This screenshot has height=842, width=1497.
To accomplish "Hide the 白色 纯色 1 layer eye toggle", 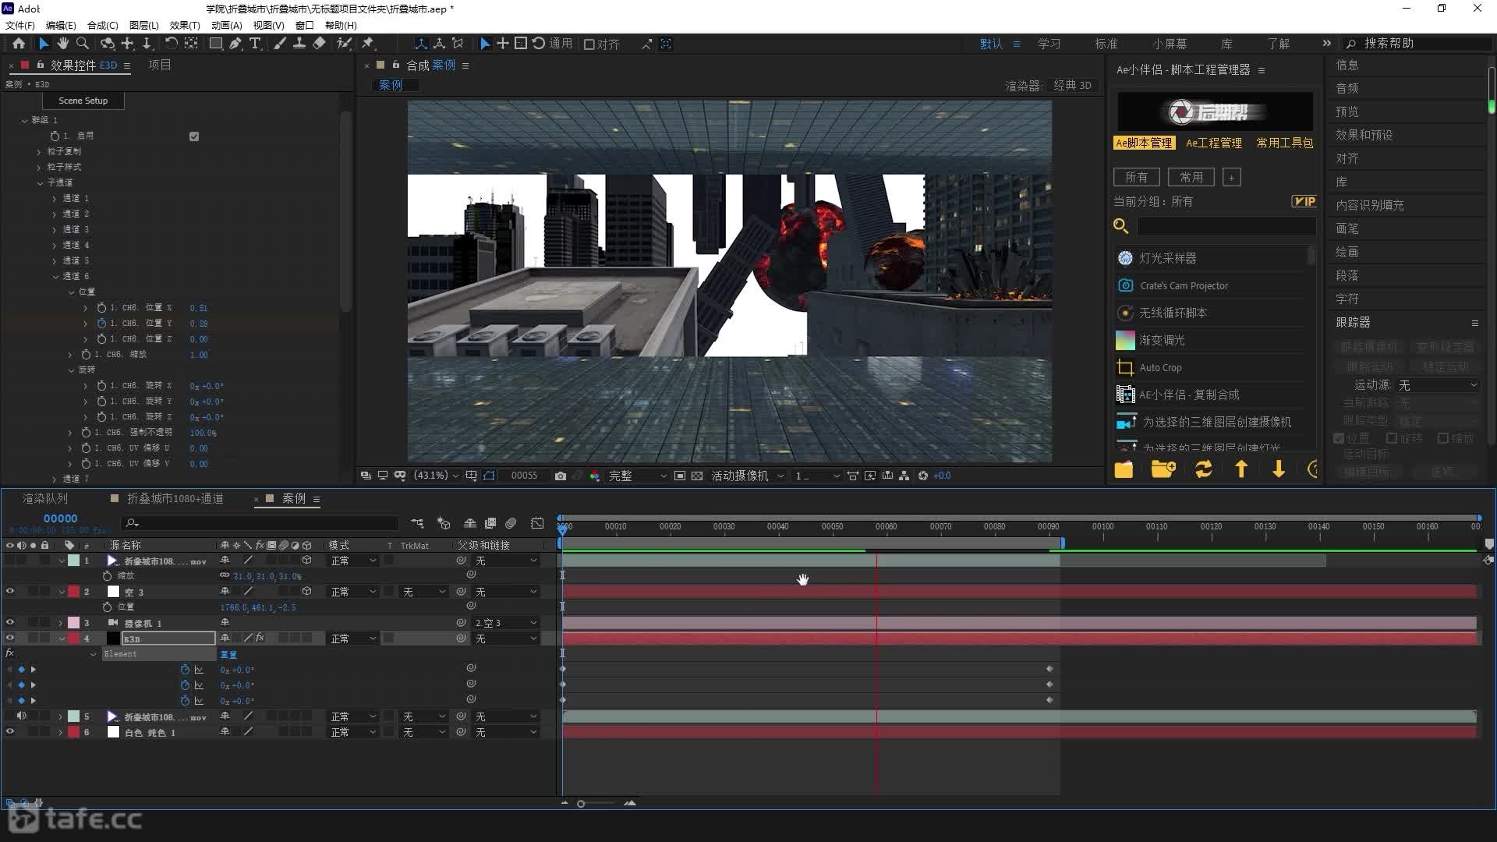I will 10,732.
